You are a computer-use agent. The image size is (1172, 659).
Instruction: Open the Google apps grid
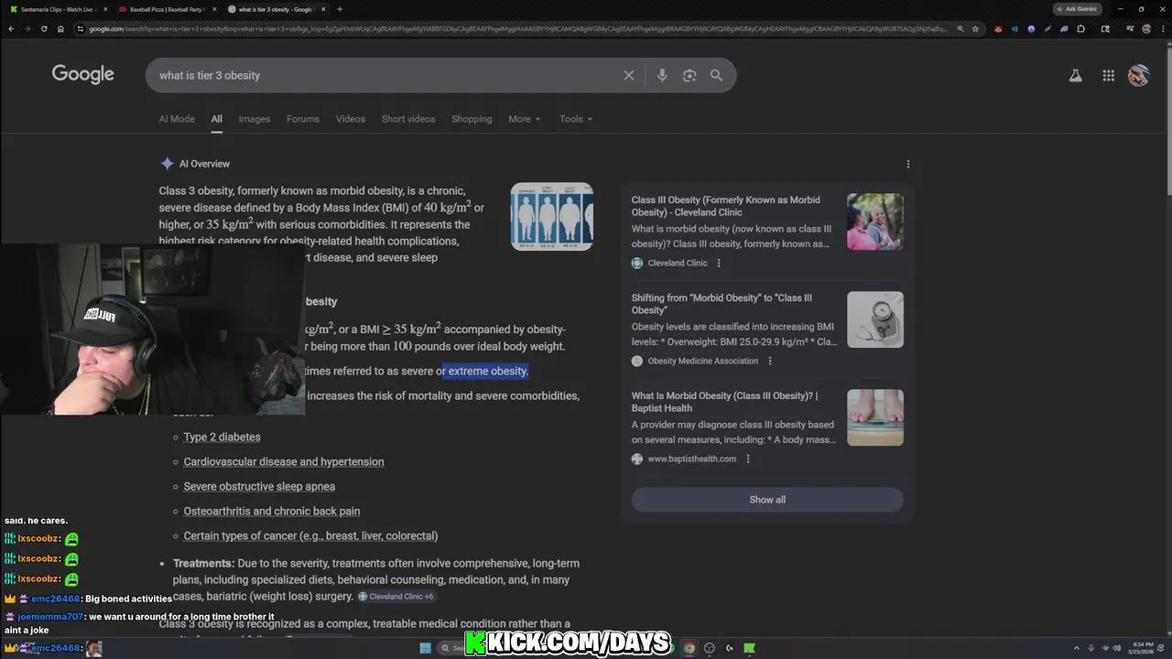click(1108, 75)
